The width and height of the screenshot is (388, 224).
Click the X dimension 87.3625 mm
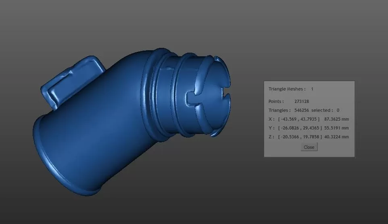(336, 119)
